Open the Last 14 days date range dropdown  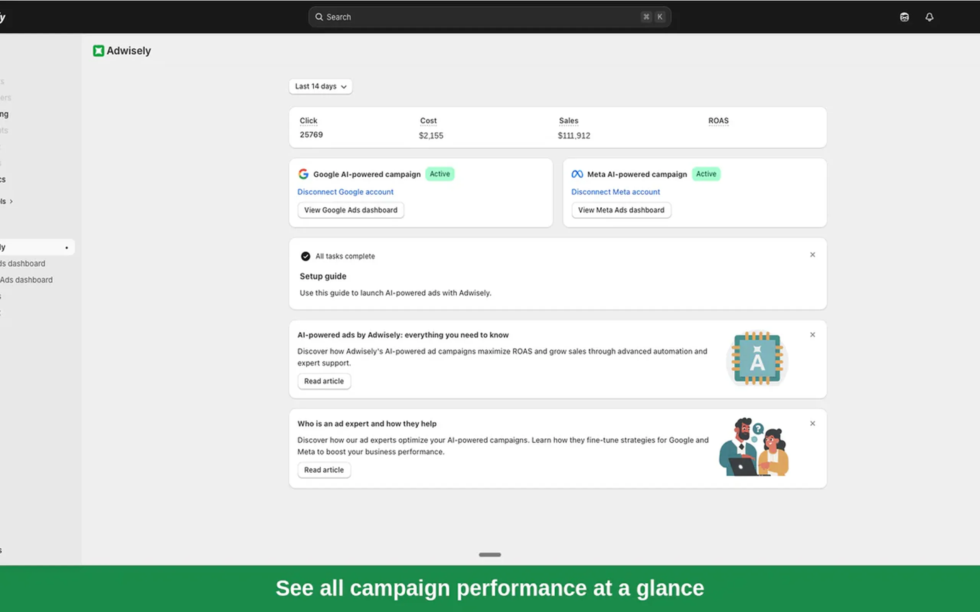coord(320,86)
